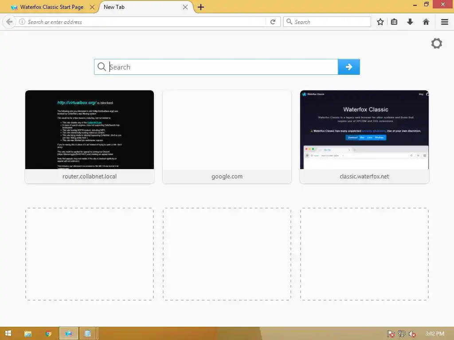Close the Waterfox Classic Start Page tab

click(x=92, y=7)
